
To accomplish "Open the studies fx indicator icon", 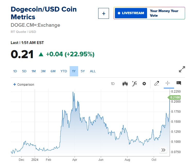I will coord(134,84).
